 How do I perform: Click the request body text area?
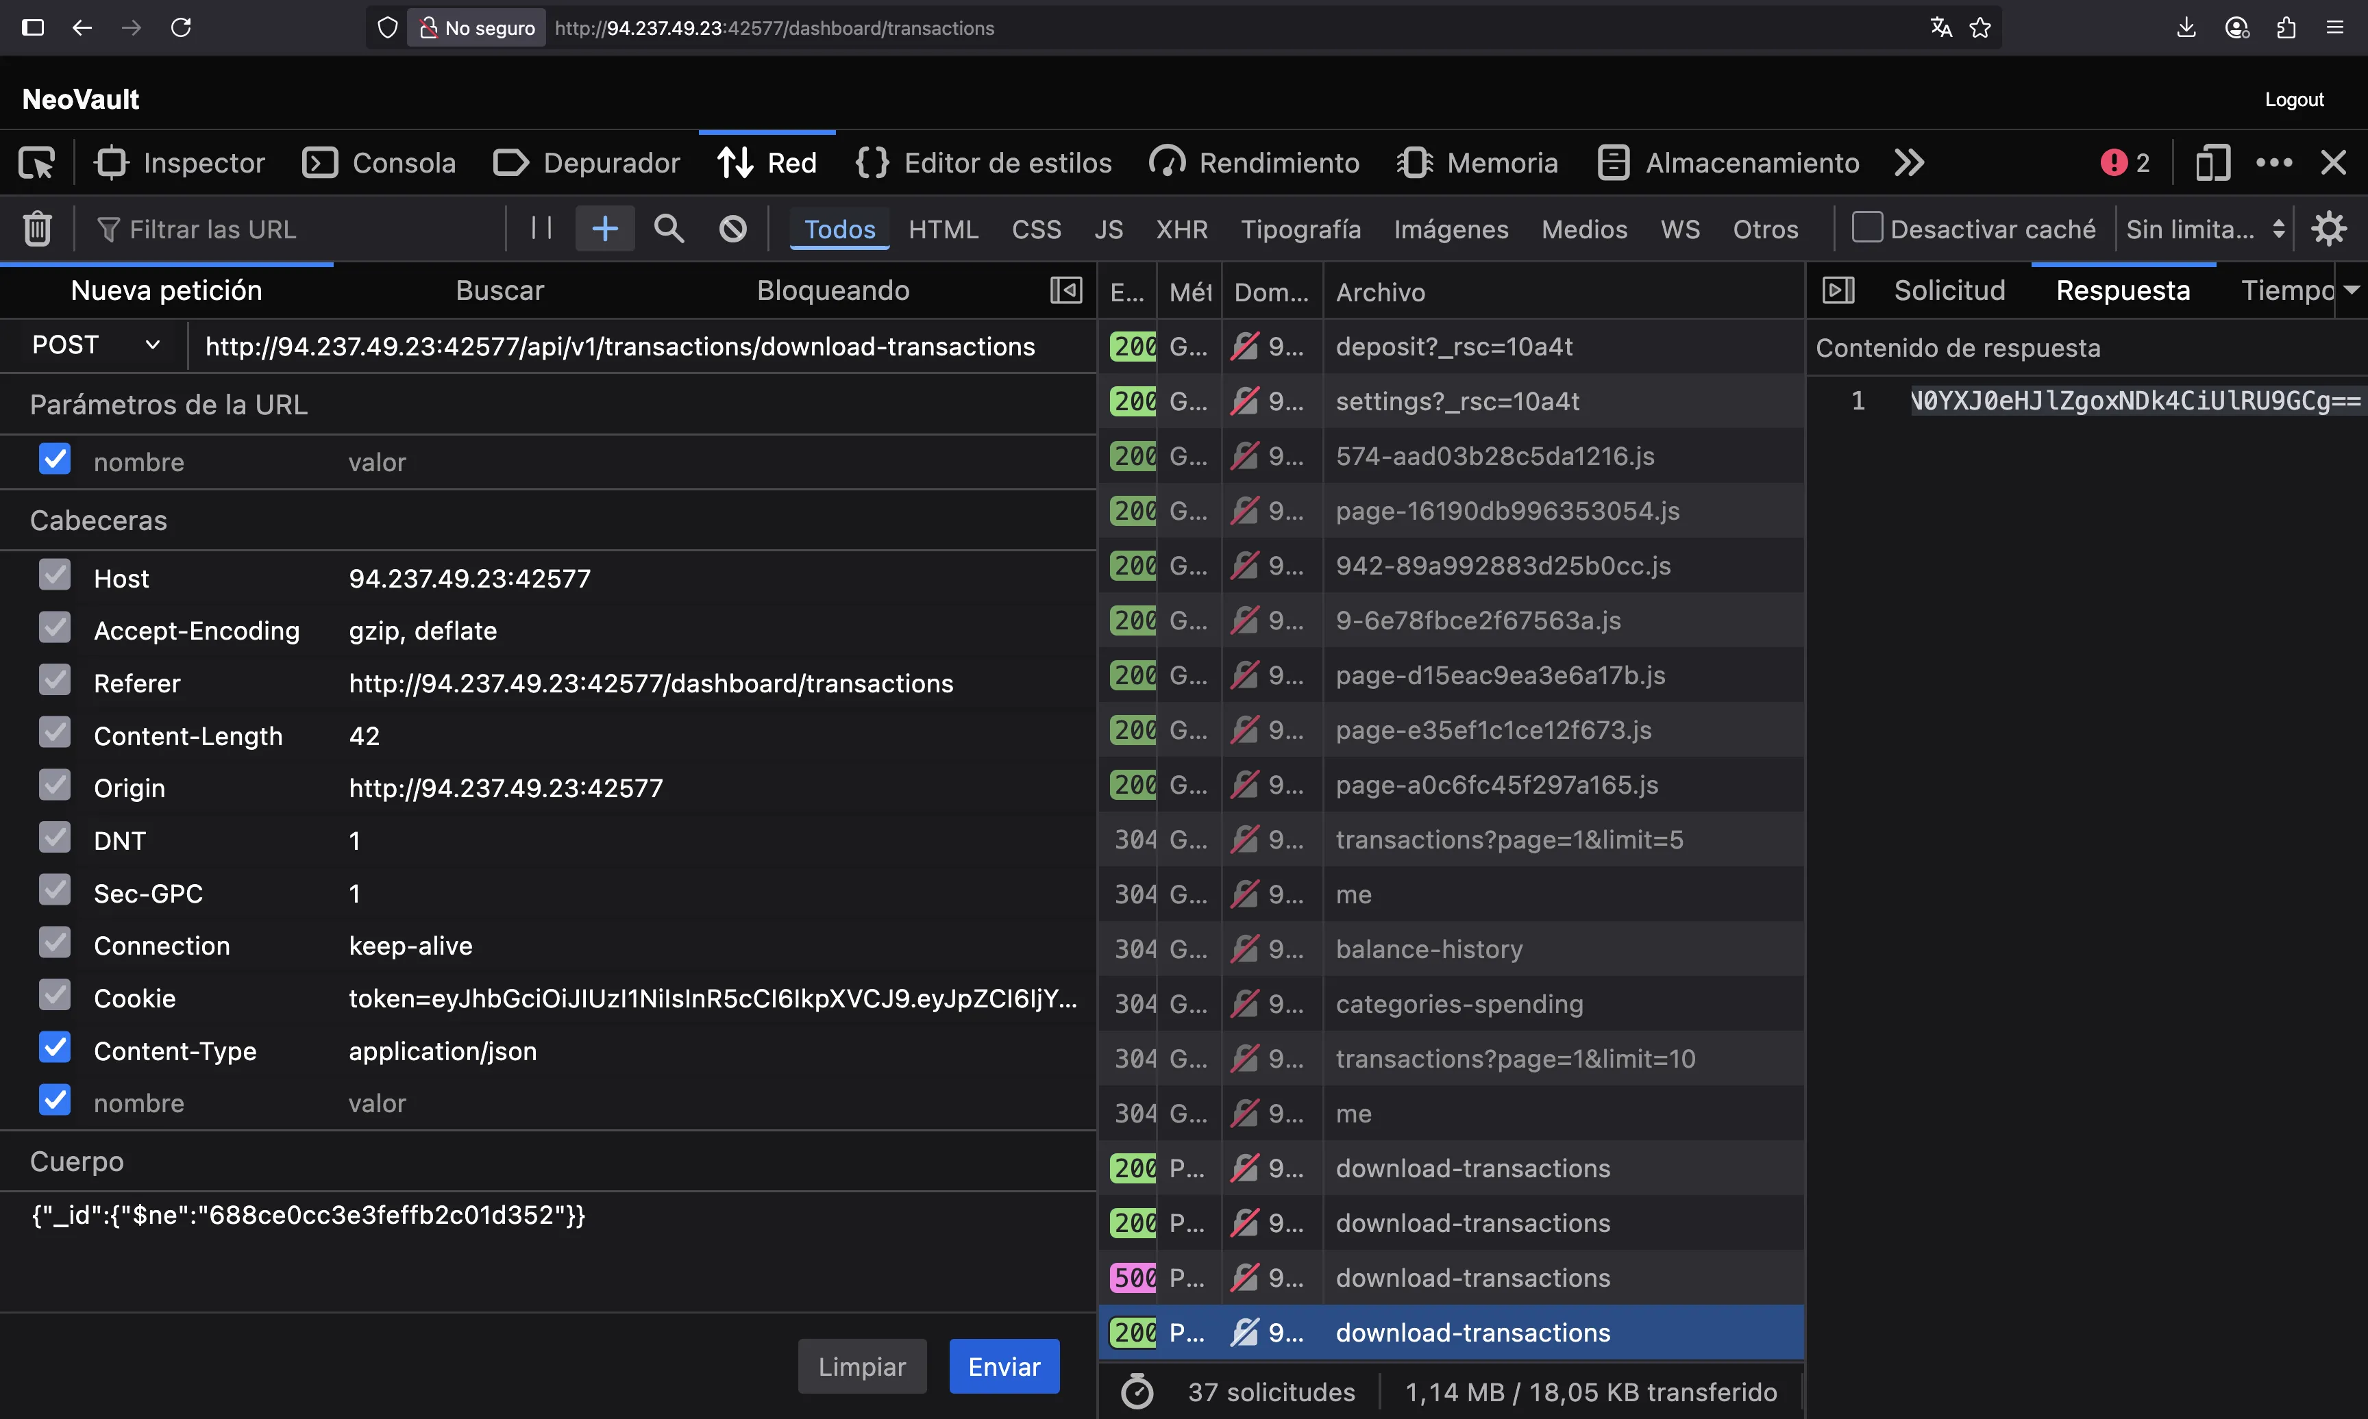click(548, 1251)
